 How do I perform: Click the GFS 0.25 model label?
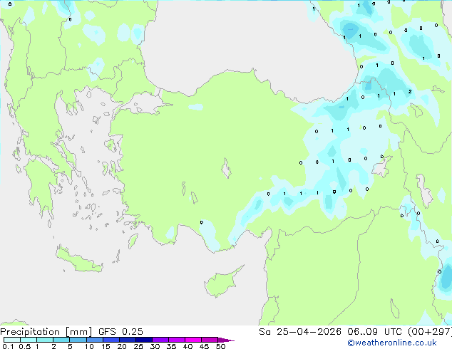pos(116,331)
